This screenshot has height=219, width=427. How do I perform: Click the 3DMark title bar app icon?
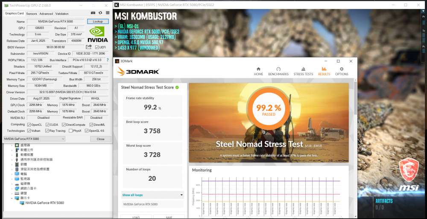point(117,61)
